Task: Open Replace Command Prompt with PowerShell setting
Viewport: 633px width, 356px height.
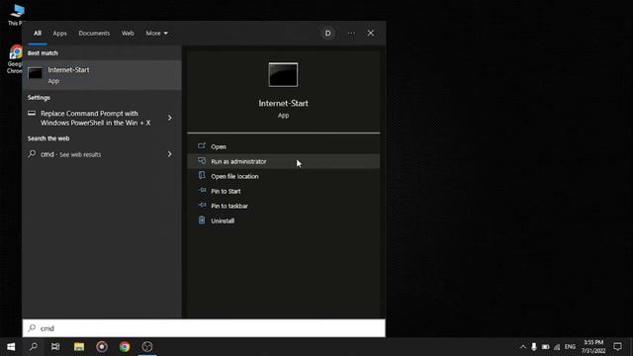Action: tap(96, 118)
